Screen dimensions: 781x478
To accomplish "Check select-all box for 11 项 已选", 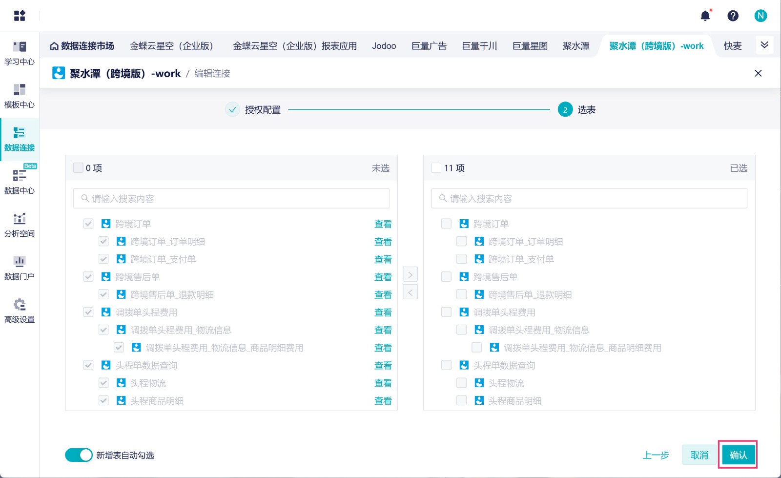I will point(436,167).
